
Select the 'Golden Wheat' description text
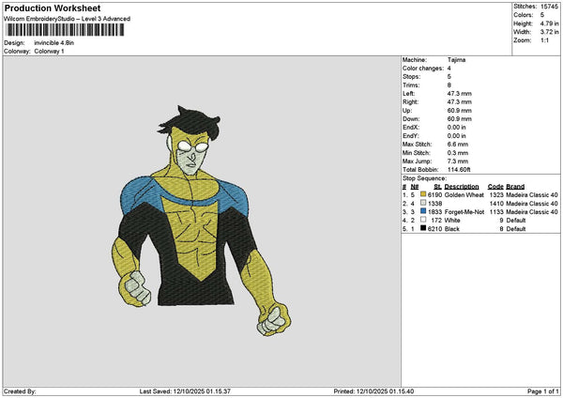click(464, 194)
